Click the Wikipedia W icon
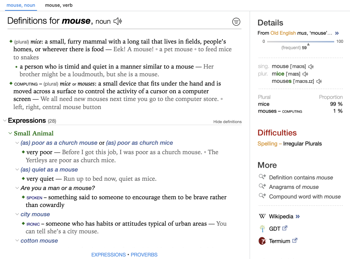Viewport: 350px width, 259px height. coord(262,216)
